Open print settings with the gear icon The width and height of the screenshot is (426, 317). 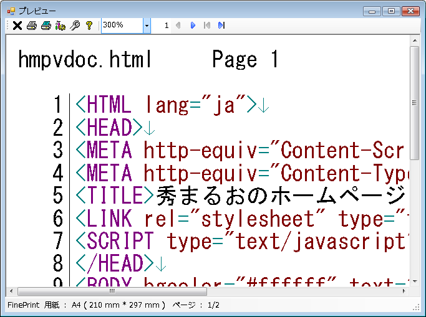click(x=61, y=26)
